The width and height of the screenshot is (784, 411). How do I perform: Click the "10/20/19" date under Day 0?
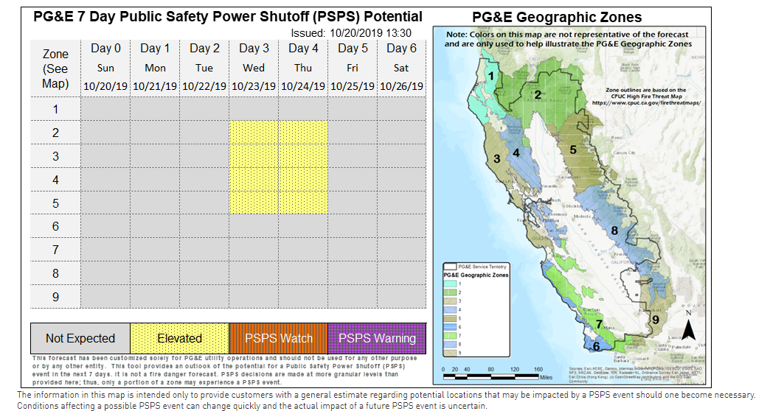tap(105, 86)
